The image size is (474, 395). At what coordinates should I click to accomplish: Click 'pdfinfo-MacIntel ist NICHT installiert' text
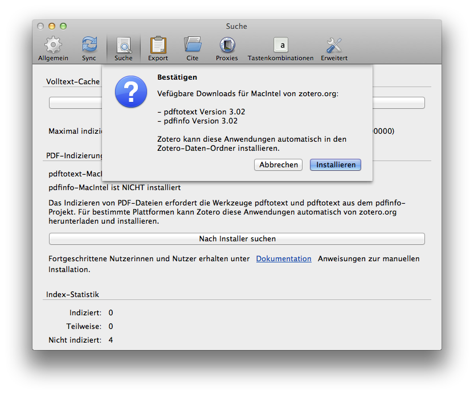(115, 187)
